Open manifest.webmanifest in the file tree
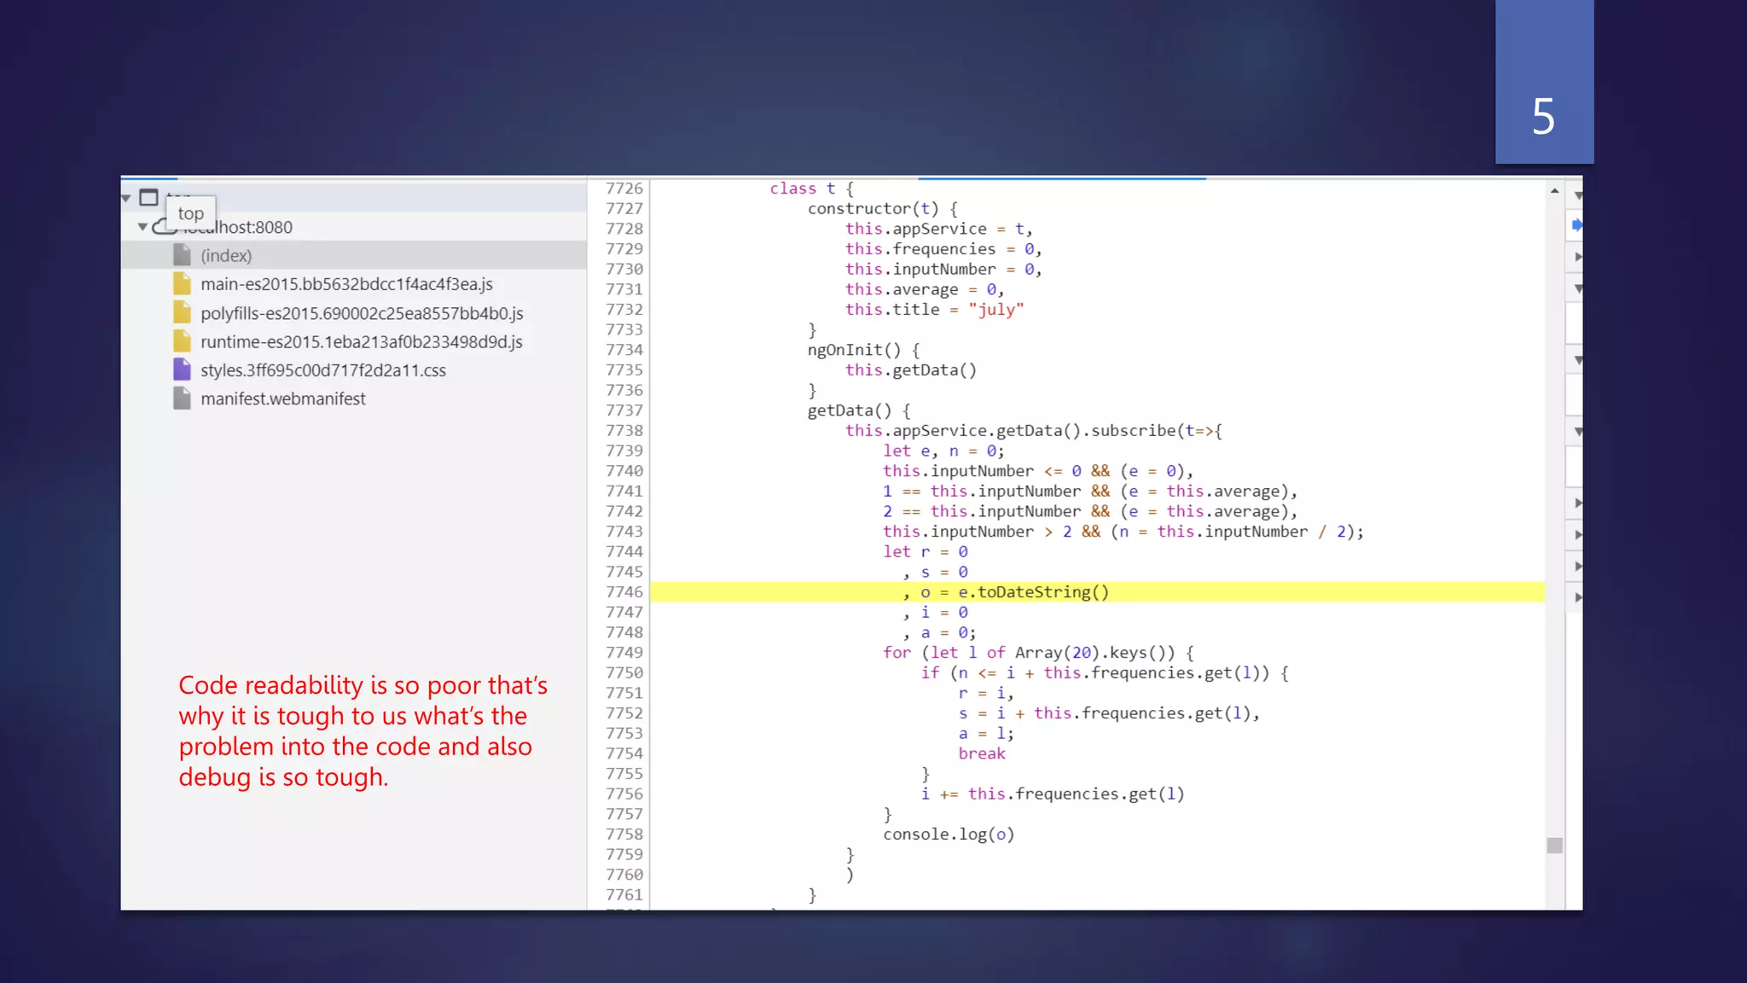The width and height of the screenshot is (1747, 983). [282, 398]
